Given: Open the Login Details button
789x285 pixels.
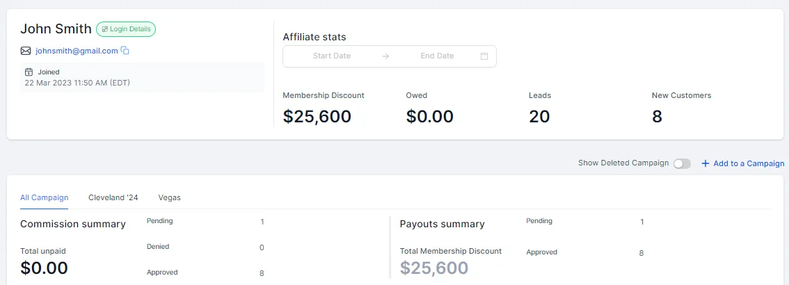Looking at the screenshot, I should click(x=126, y=29).
